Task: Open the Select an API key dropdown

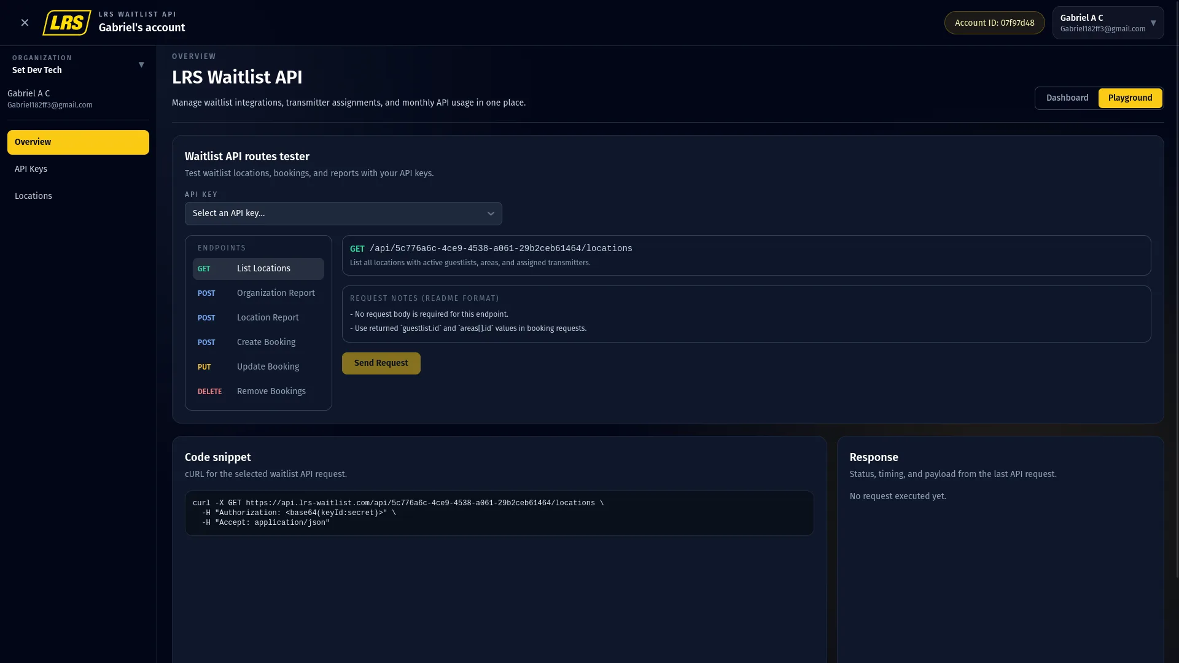Action: tap(343, 214)
